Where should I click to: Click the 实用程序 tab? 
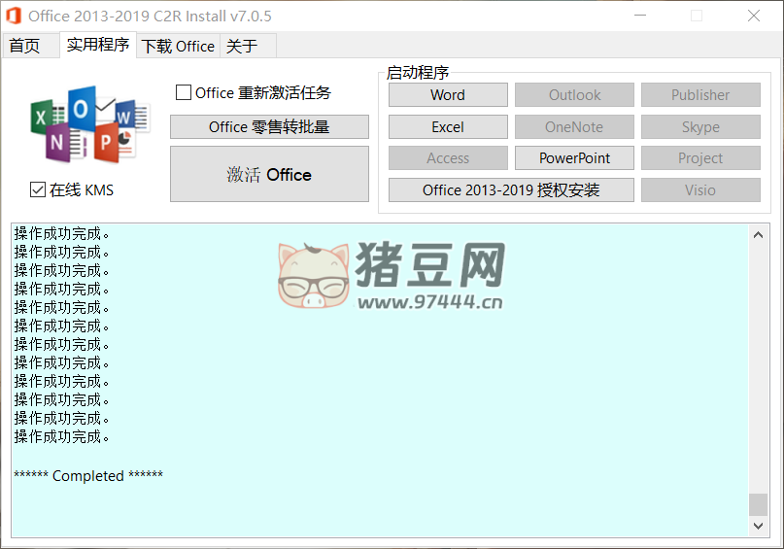click(x=98, y=45)
